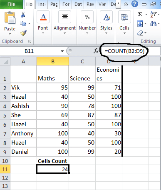
Task: Expand the Fill dropdown arrow
Action: coord(146,23)
